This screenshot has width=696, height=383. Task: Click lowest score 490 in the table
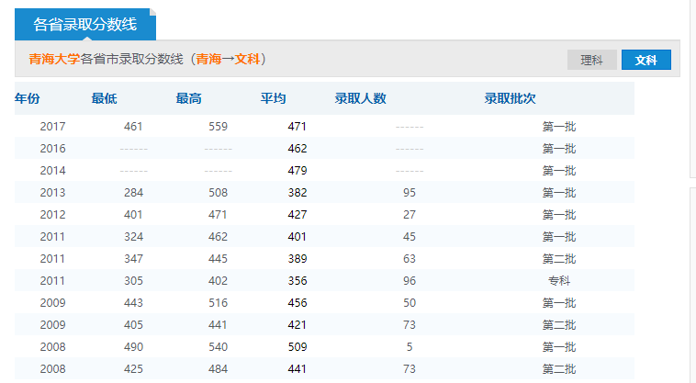(133, 347)
